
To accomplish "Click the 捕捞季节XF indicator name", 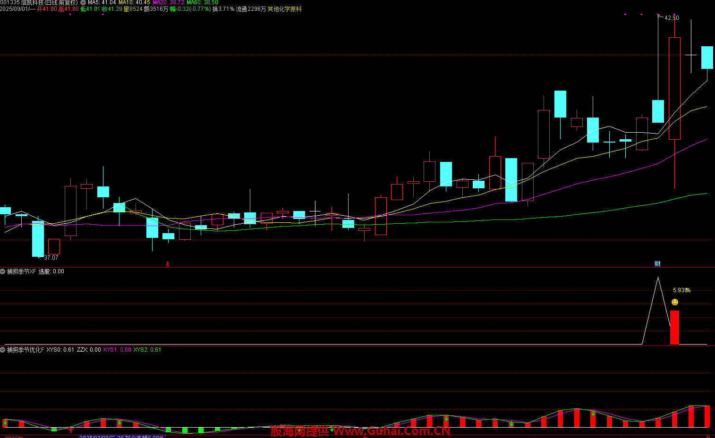I will [x=21, y=271].
